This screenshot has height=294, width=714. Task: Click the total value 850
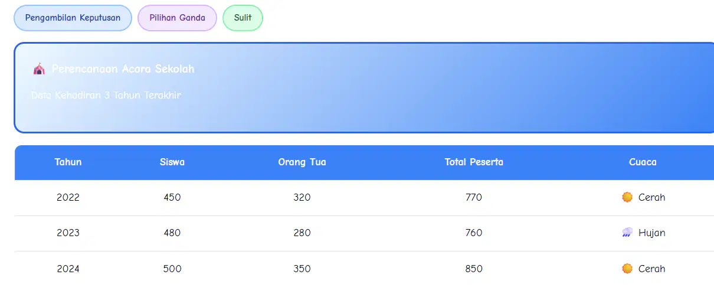point(474,269)
